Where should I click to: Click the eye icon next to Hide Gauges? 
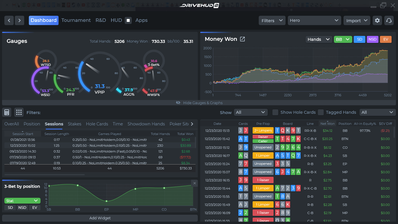178,103
